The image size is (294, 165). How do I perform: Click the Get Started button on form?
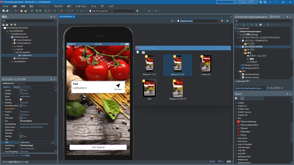pyautogui.click(x=98, y=147)
